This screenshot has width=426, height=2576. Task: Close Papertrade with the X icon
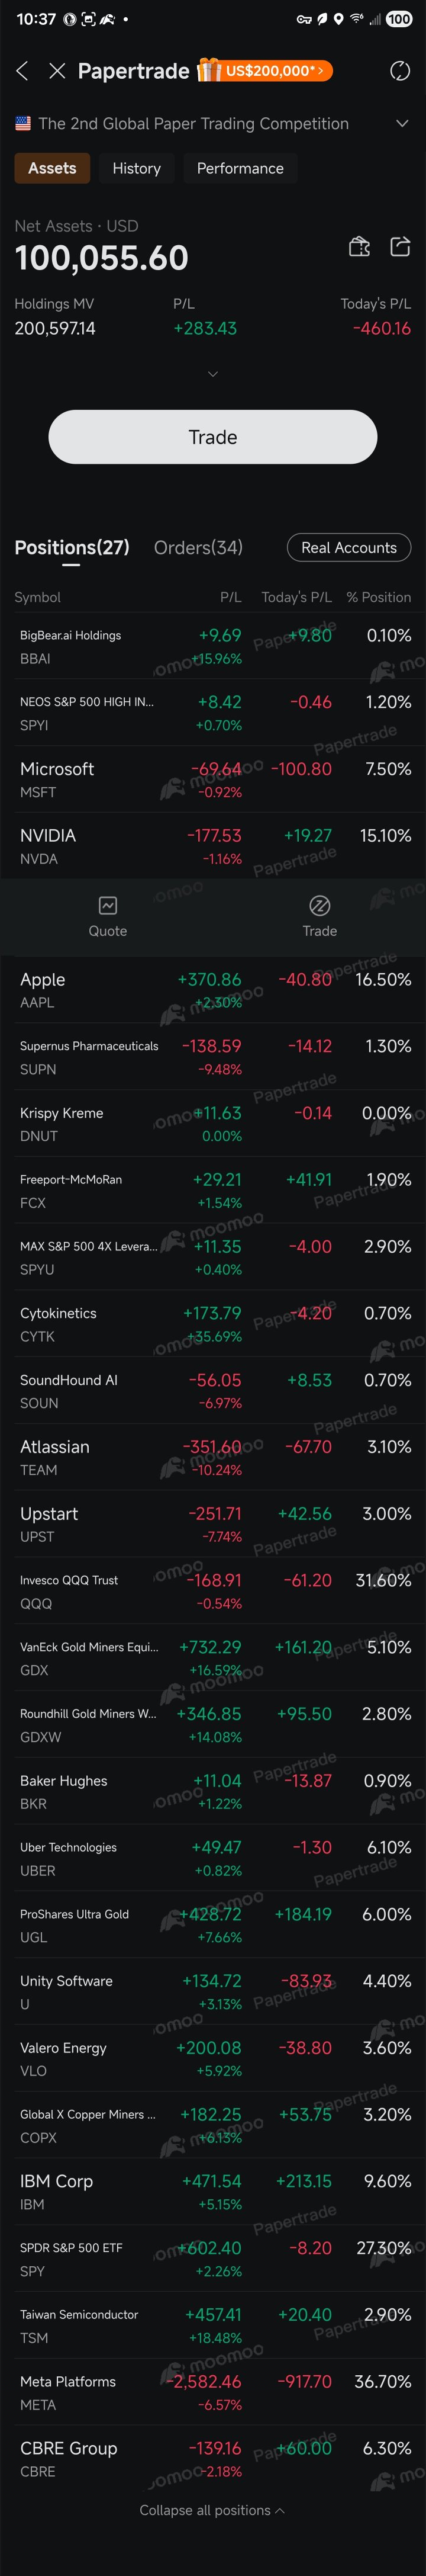coord(57,70)
